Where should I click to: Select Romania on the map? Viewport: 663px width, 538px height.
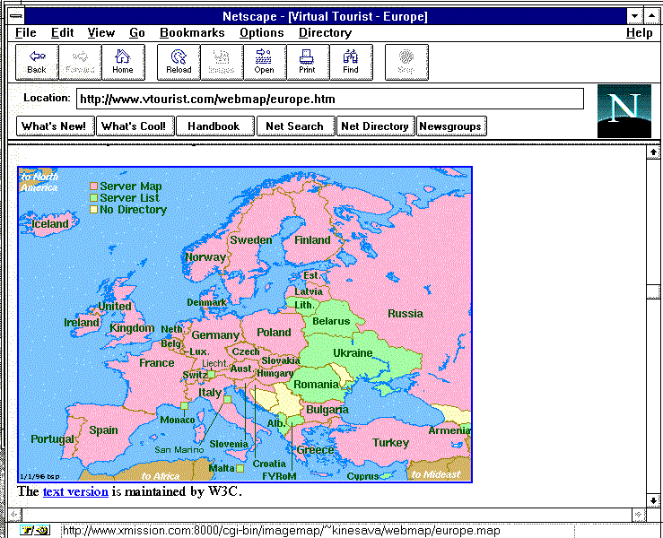(317, 384)
